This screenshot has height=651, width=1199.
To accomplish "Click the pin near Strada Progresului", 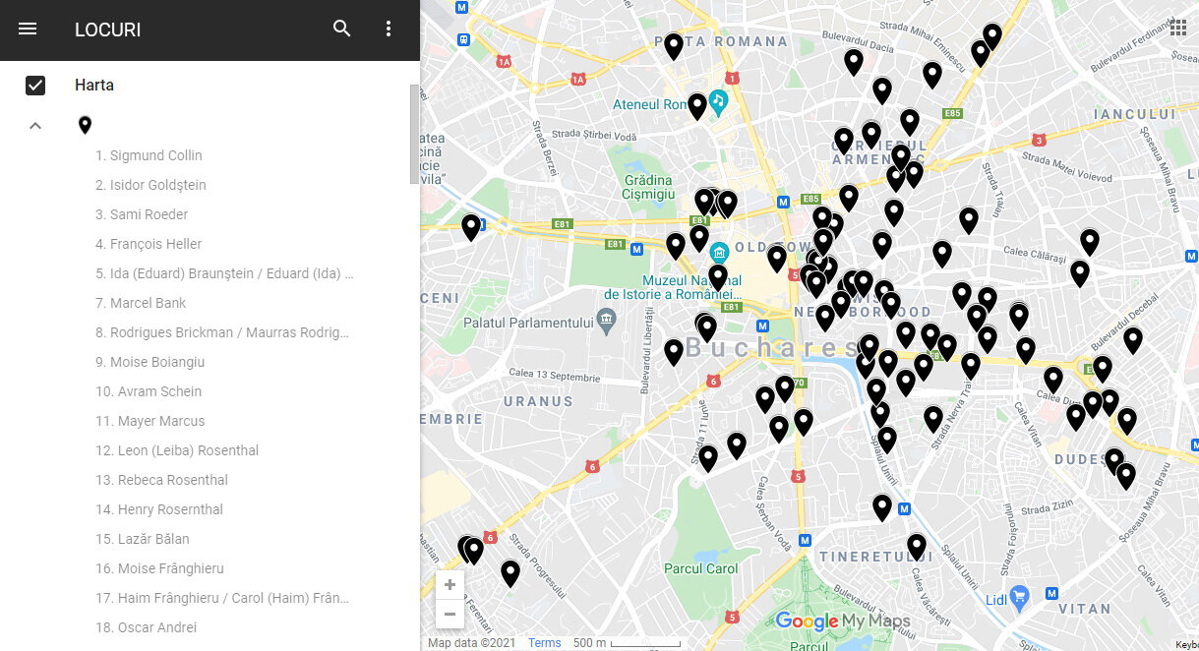I will 510,572.
